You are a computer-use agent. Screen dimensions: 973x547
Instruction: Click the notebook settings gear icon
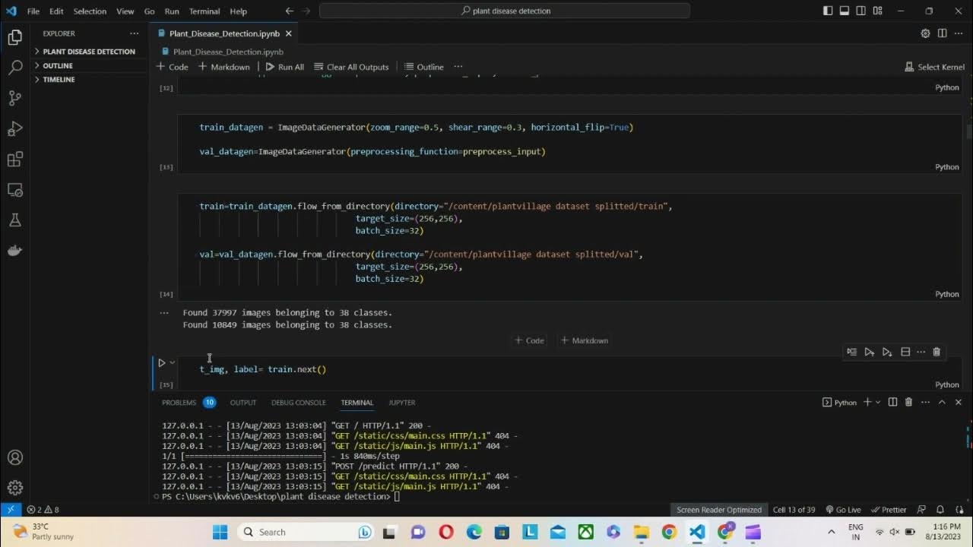click(x=925, y=33)
